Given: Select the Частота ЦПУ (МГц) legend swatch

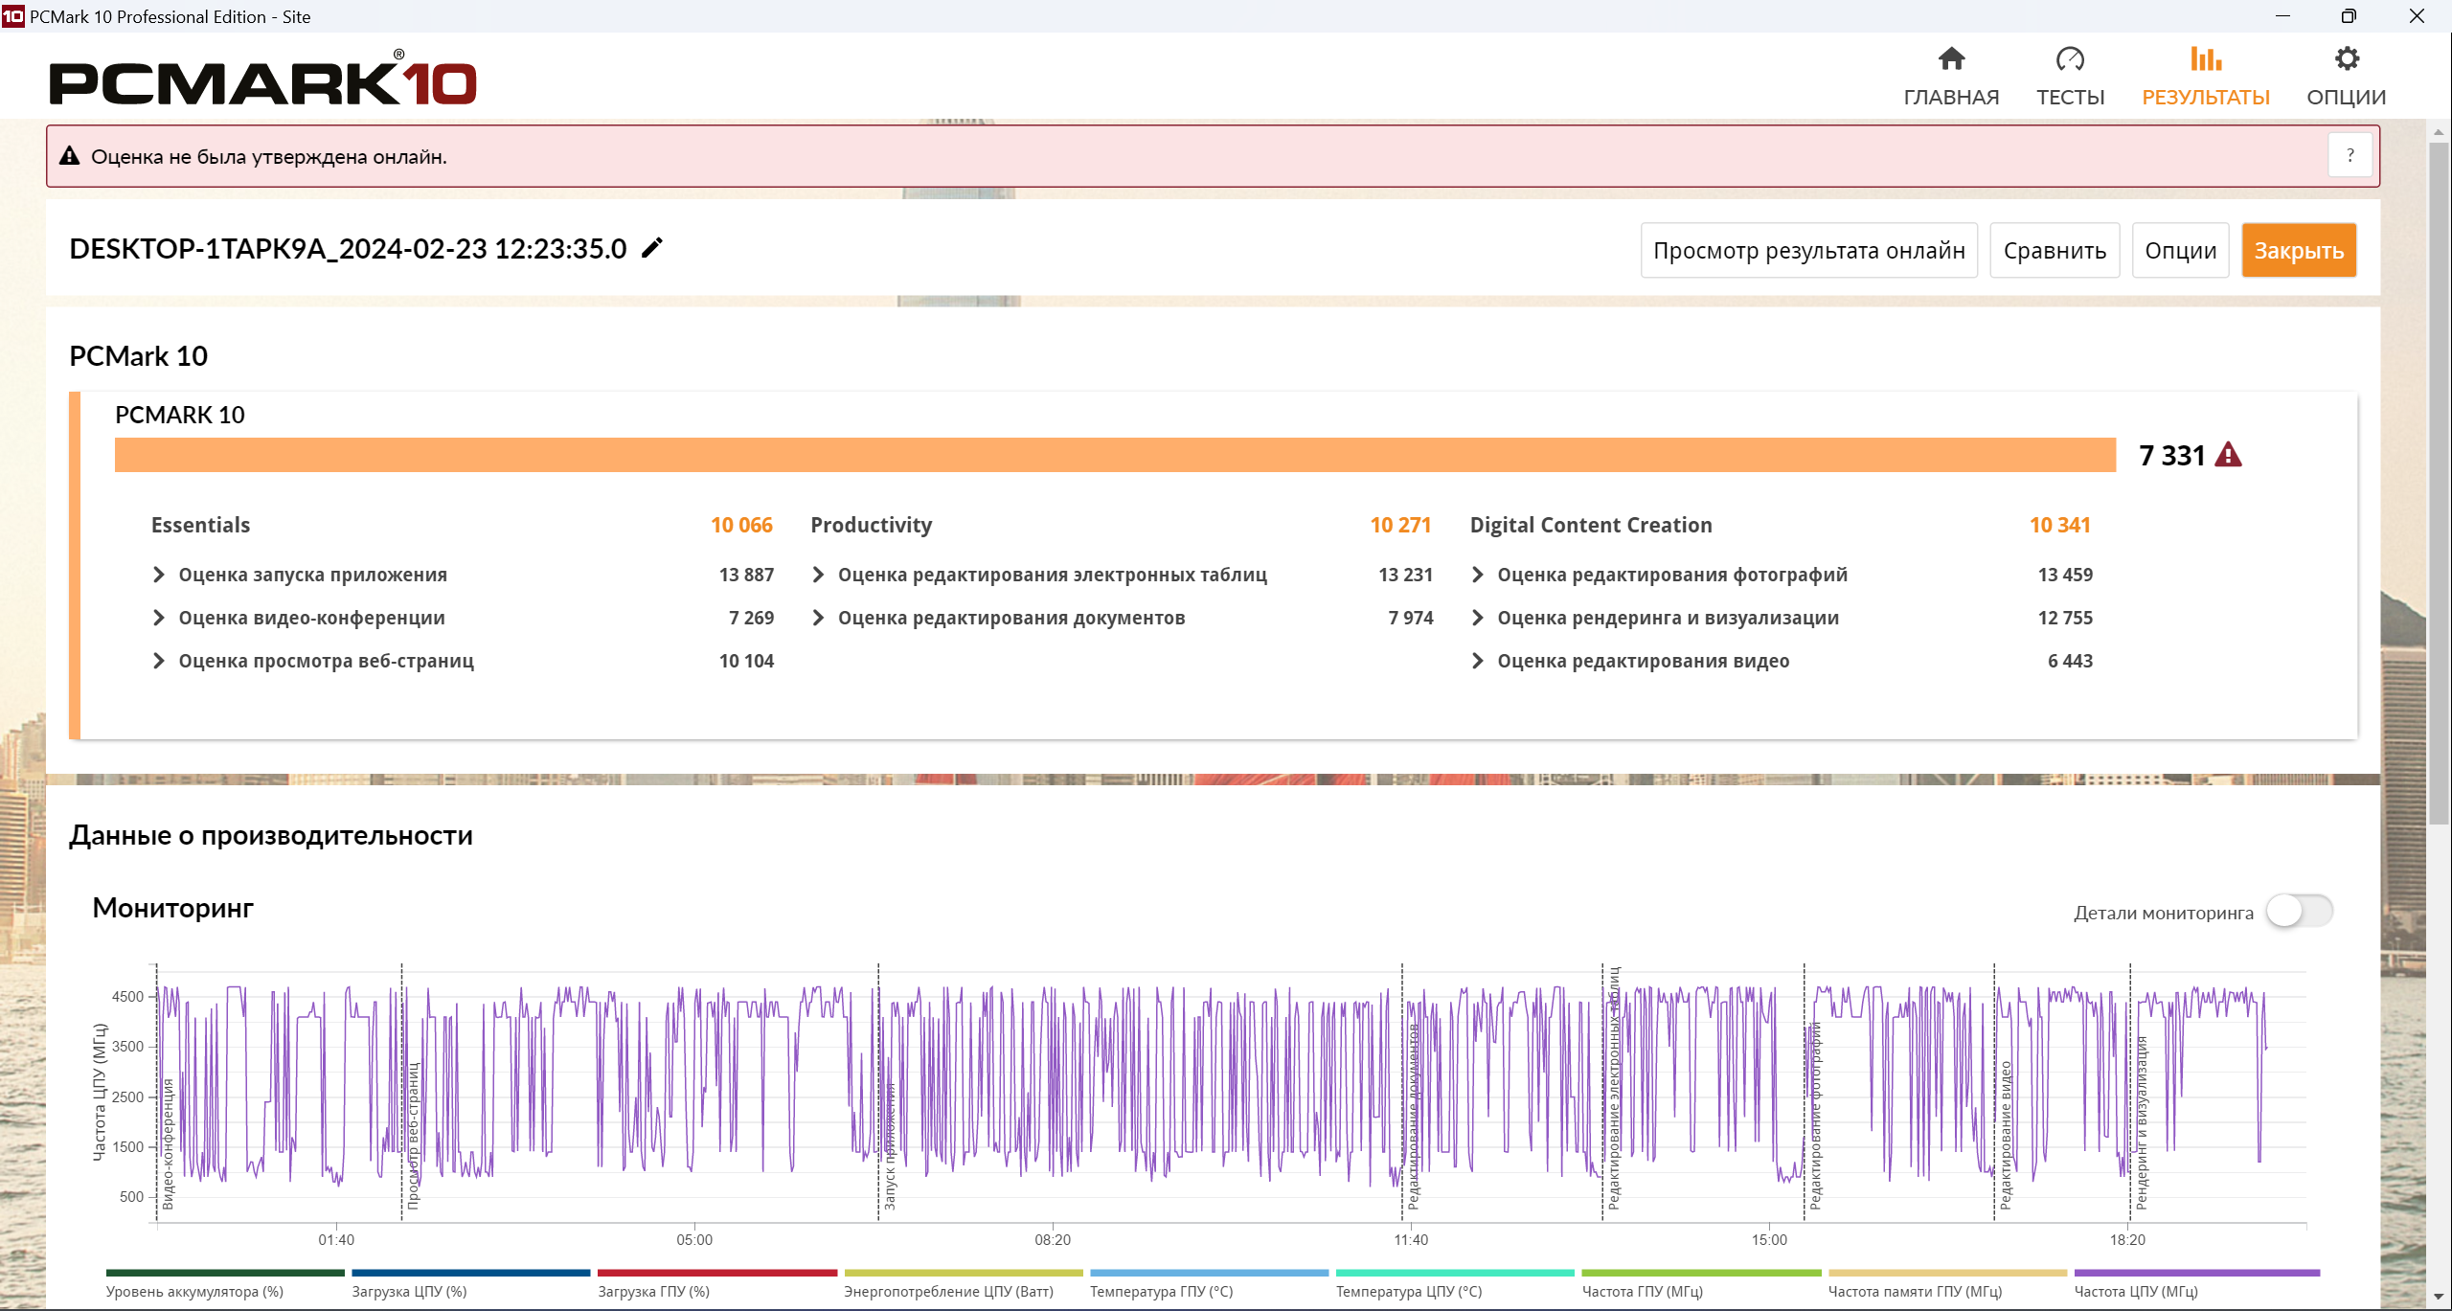Looking at the screenshot, I should coord(2197,1273).
